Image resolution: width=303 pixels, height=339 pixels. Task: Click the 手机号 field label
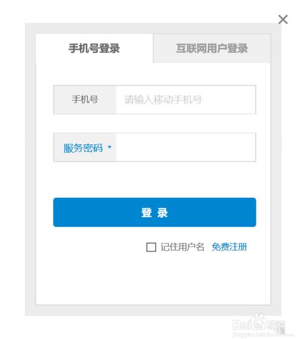[x=85, y=99]
